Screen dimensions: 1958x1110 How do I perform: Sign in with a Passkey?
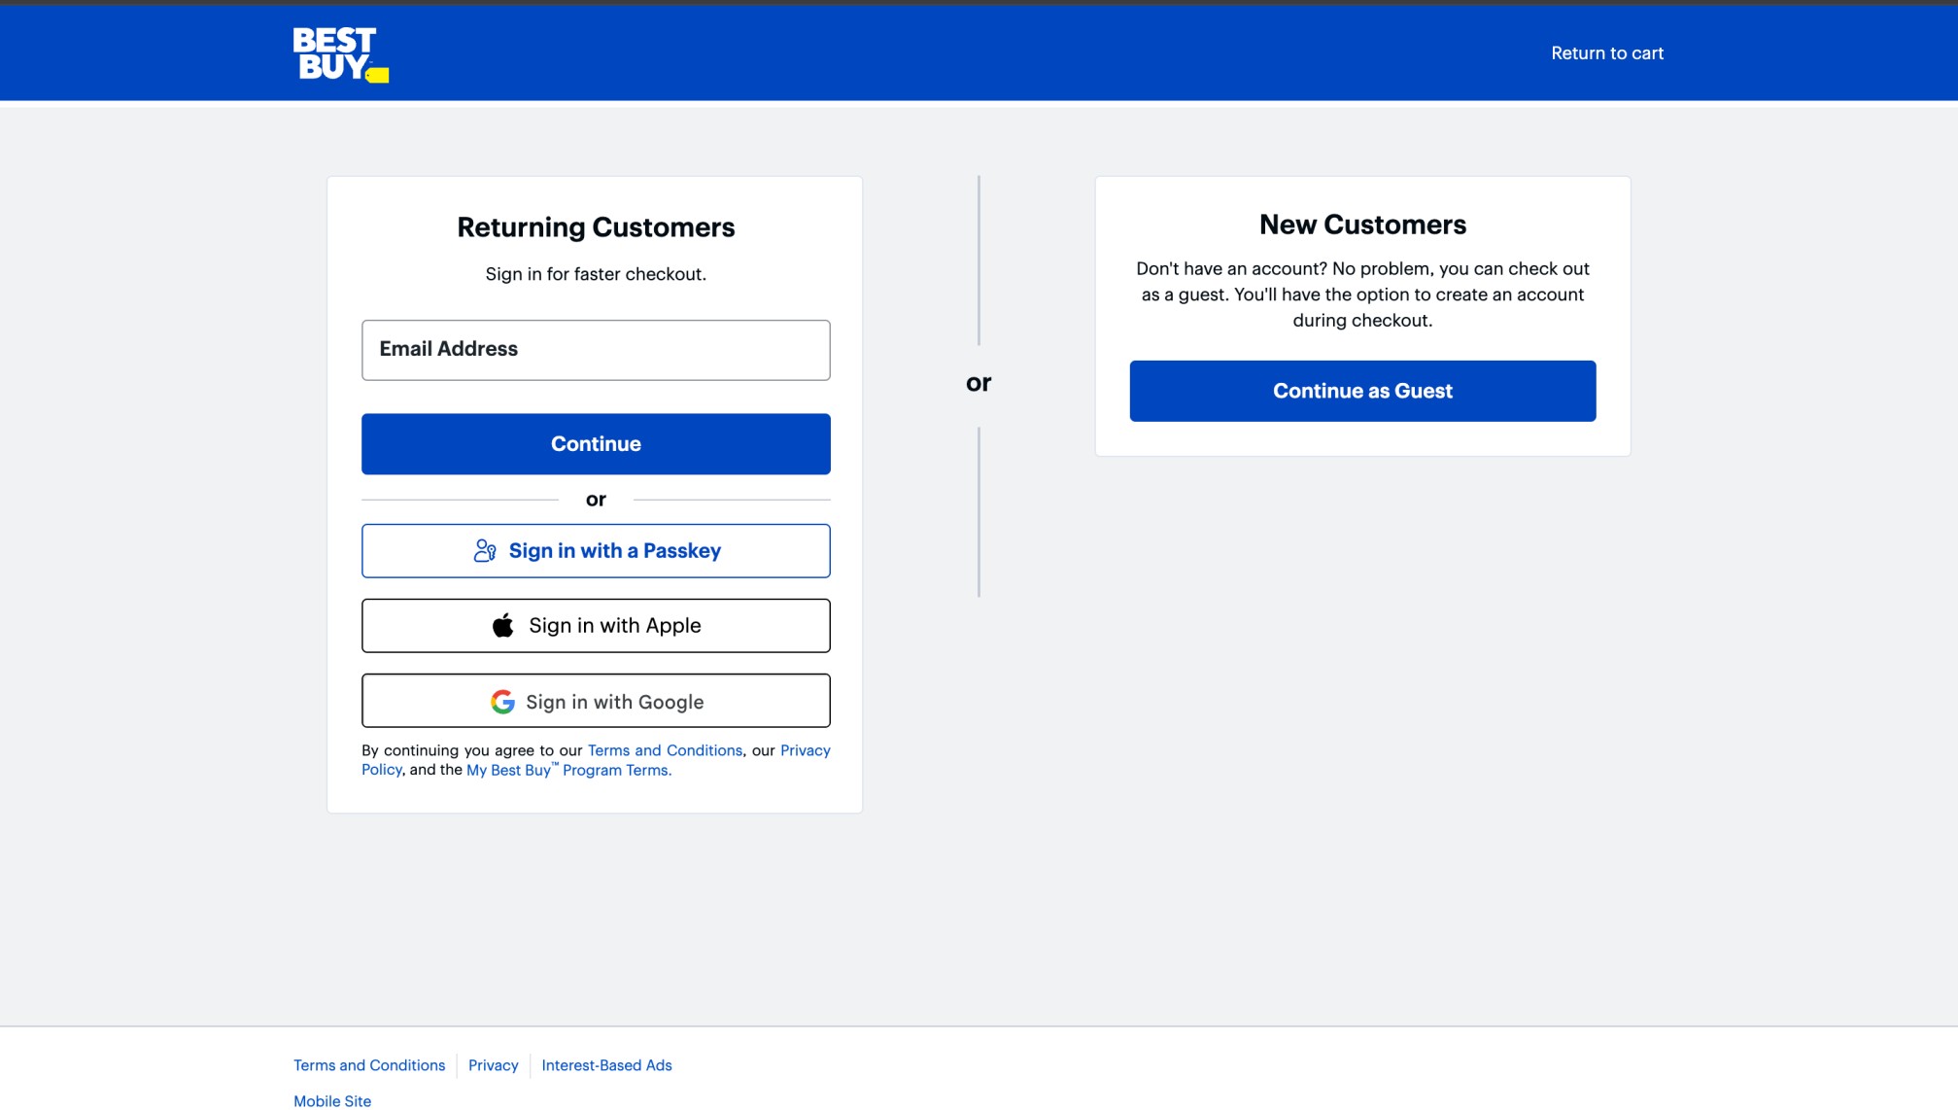pyautogui.click(x=596, y=550)
